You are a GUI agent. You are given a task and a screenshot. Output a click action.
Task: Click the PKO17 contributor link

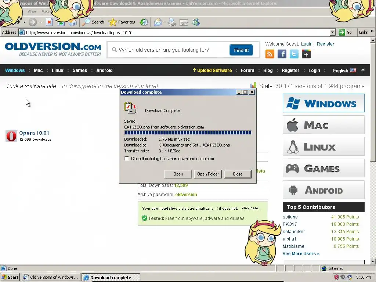(x=290, y=224)
